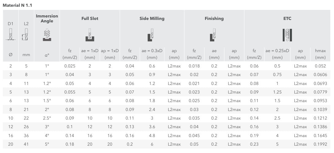Image resolution: width=334 pixels, height=153 pixels.
Task: Click the Side Milling diagram icon
Action: [x=151, y=35]
